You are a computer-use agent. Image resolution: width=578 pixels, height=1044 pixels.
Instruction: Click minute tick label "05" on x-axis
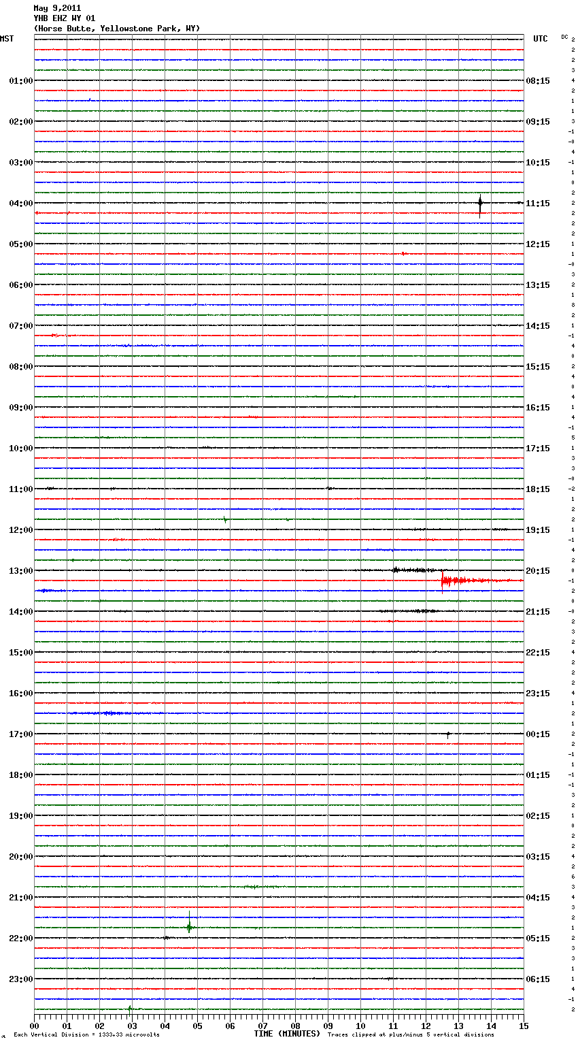pyautogui.click(x=197, y=1026)
